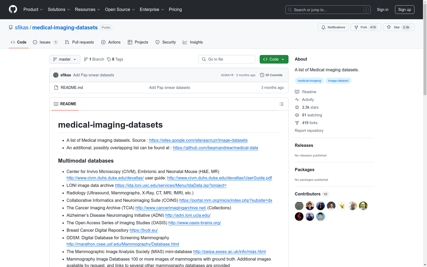The height and width of the screenshot is (267, 427).
Task: Open the Pull requests tab
Action: point(83,42)
